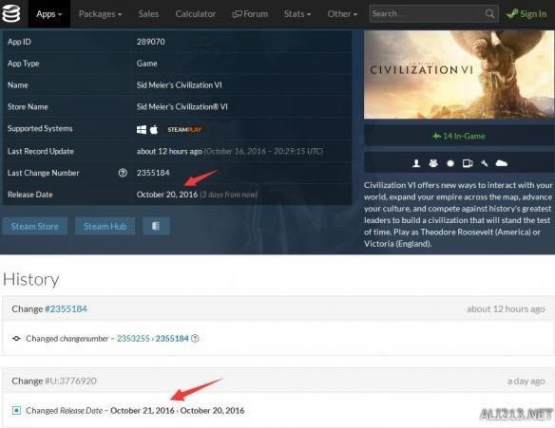Open changenumber 2355184 link in history row
The width and height of the screenshot is (555, 428).
click(172, 338)
